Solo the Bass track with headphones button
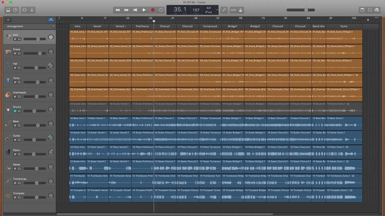The image size is (385, 216). tap(19, 125)
